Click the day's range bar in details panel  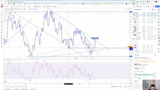click(x=145, y=75)
